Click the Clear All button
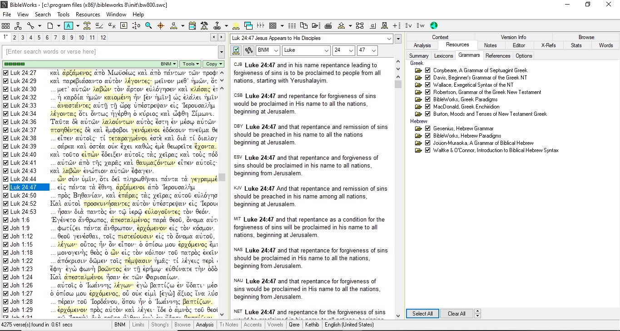Screen dimensions: 620x331 [456, 314]
